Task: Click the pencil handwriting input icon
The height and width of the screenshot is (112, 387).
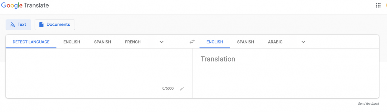Action: [182, 89]
